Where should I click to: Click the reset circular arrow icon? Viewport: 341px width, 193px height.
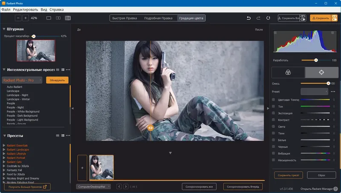(268, 18)
